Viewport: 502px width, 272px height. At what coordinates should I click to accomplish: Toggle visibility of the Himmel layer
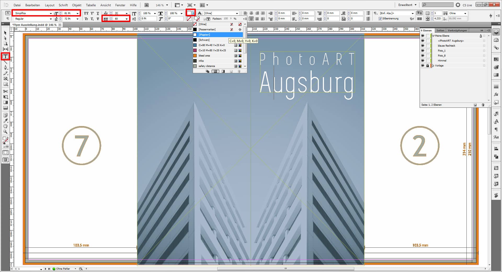click(x=423, y=60)
